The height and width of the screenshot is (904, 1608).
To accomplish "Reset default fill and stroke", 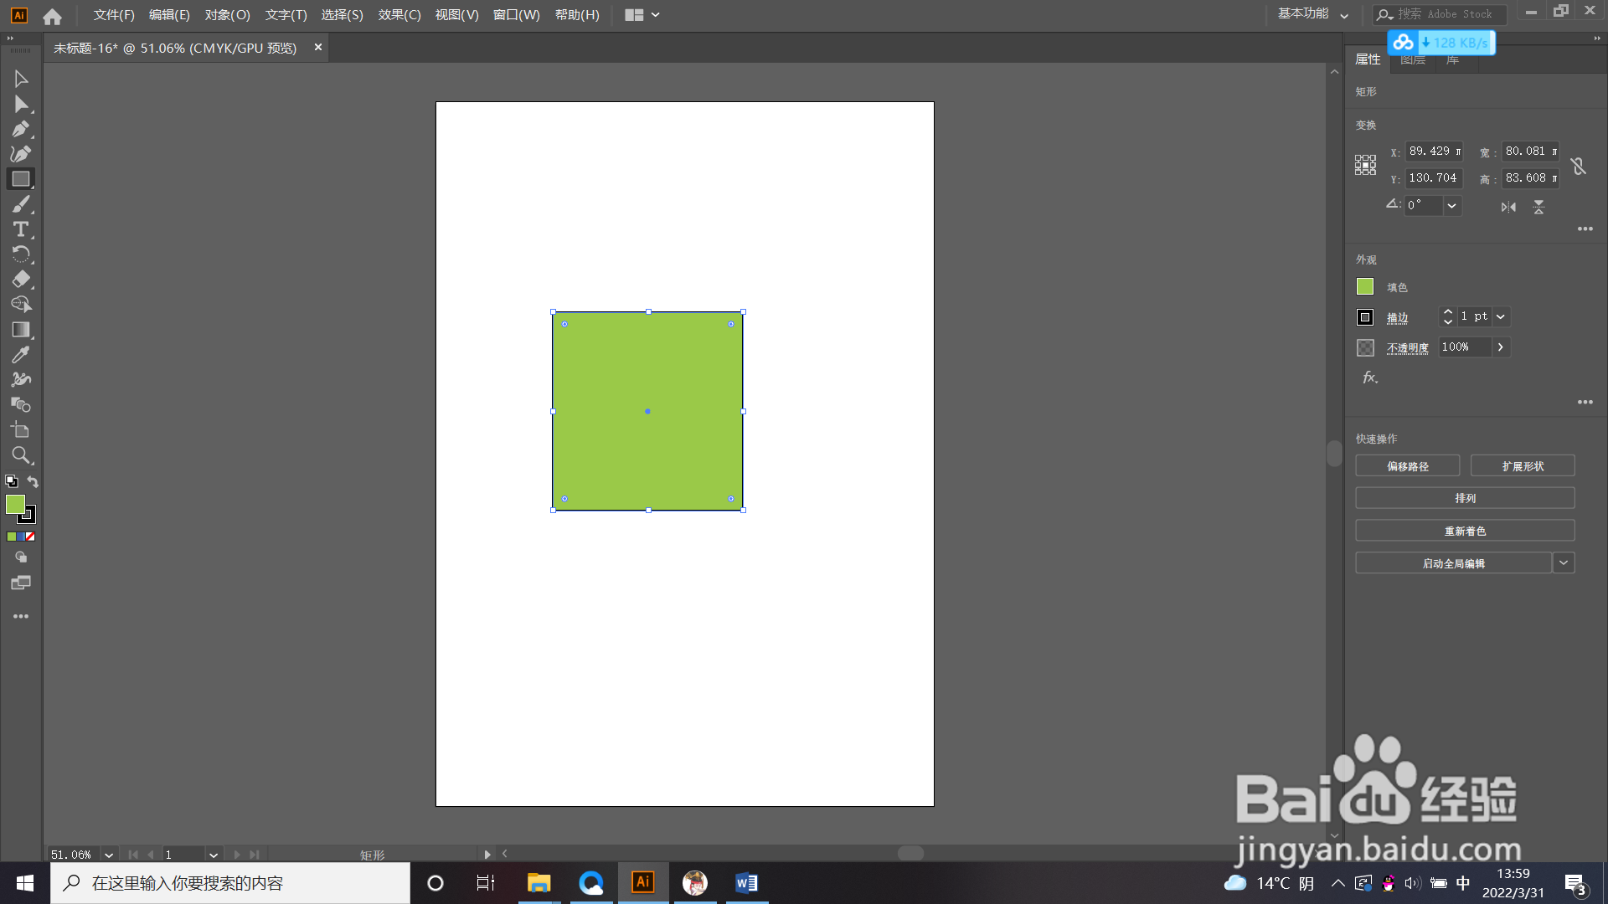I will [11, 481].
